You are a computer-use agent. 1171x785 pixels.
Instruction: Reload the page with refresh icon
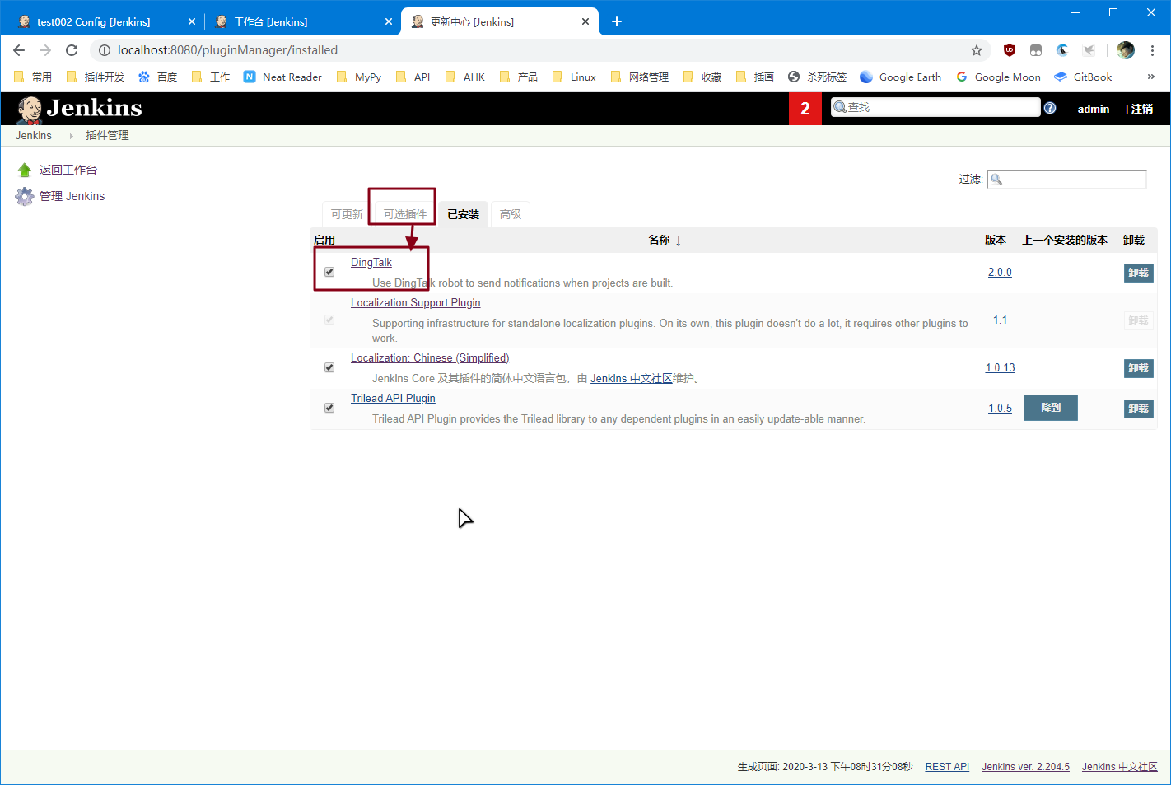point(72,50)
